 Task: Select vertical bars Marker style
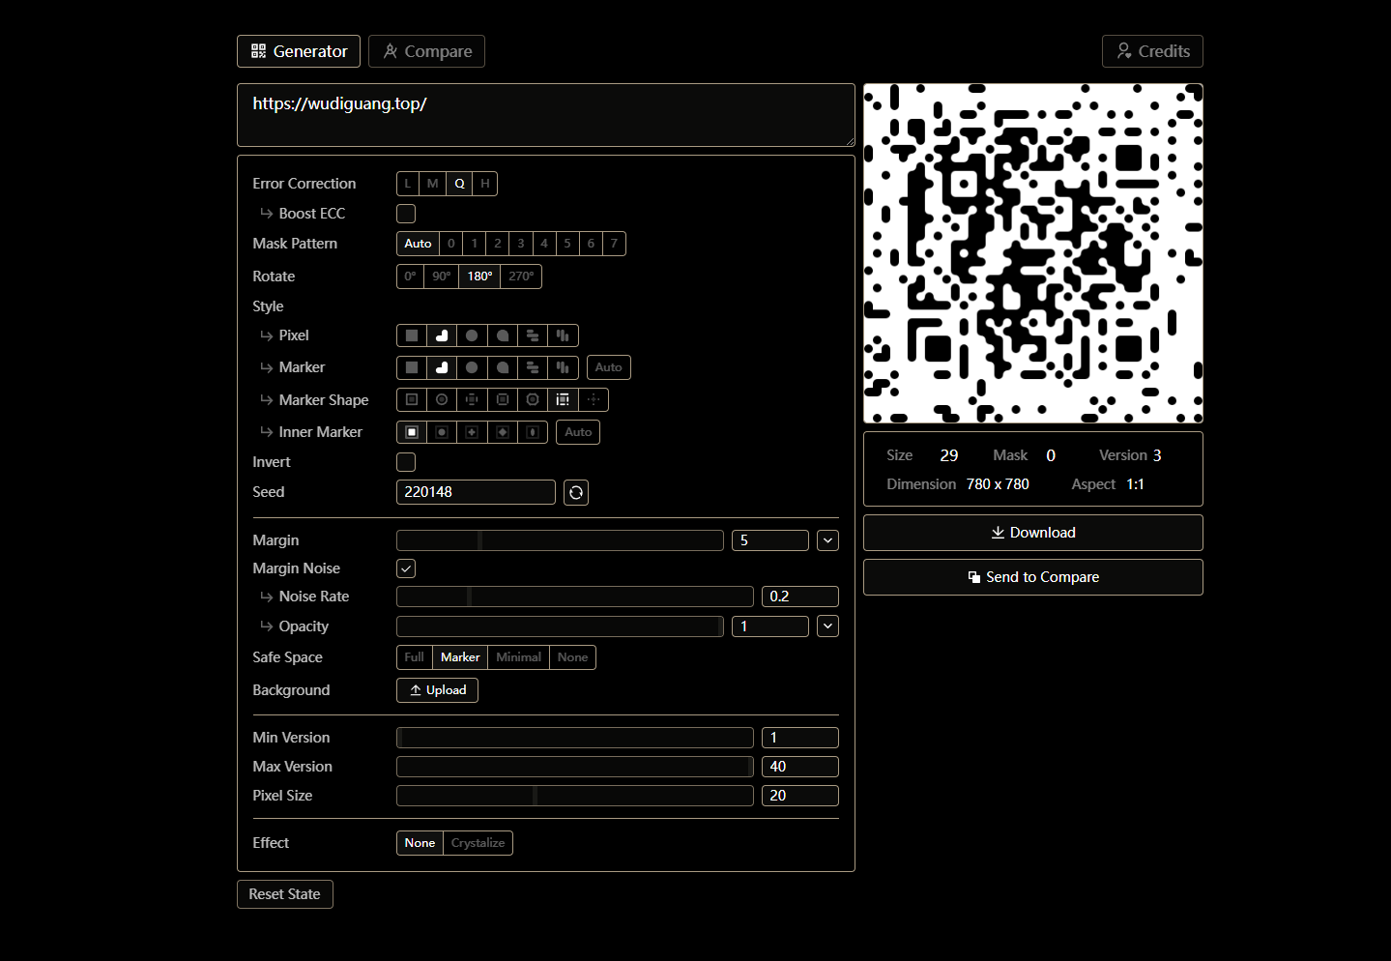tap(563, 367)
